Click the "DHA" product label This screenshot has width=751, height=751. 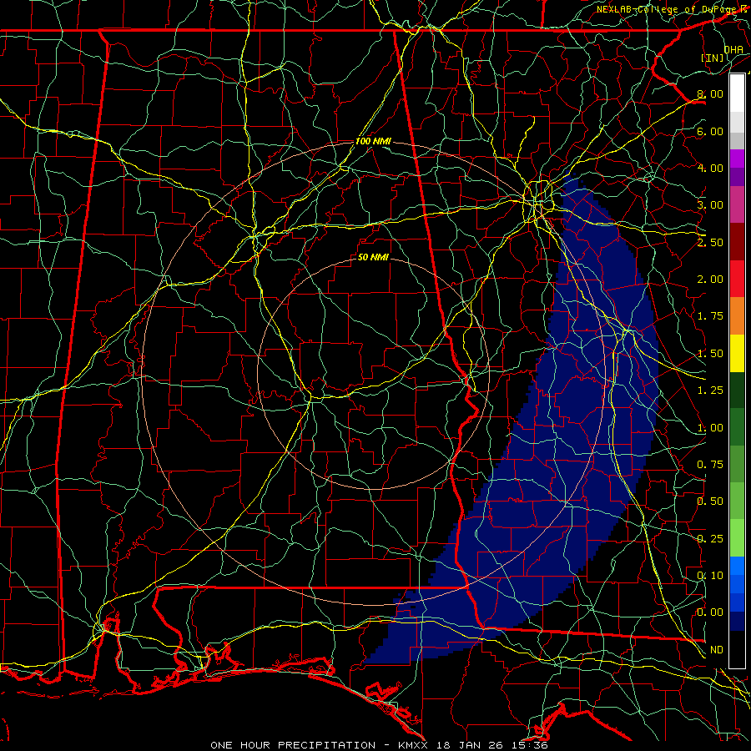733,49
